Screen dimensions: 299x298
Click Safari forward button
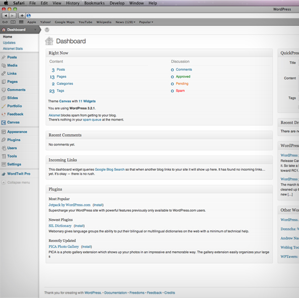coord(13,16)
